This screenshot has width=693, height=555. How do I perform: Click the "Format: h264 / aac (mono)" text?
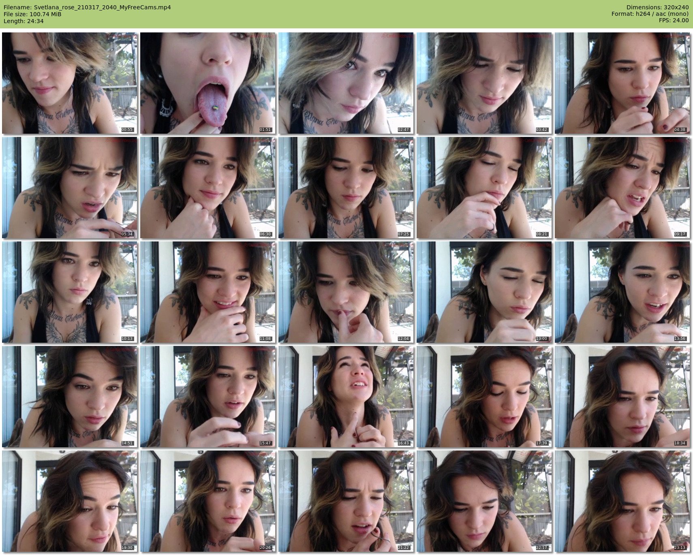[x=650, y=14]
